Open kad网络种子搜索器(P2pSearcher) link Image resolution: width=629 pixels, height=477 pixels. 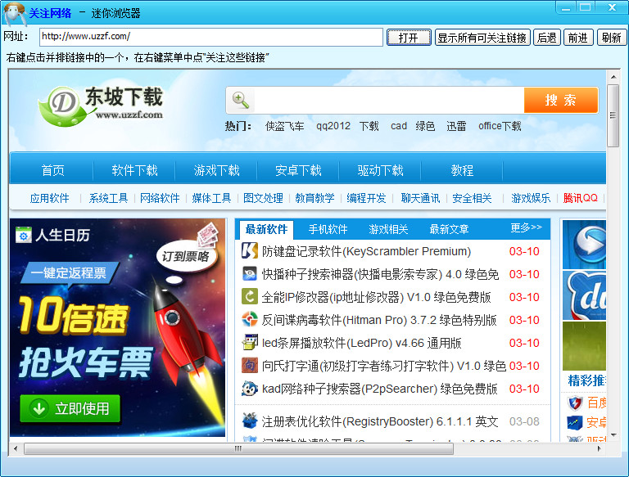click(379, 389)
